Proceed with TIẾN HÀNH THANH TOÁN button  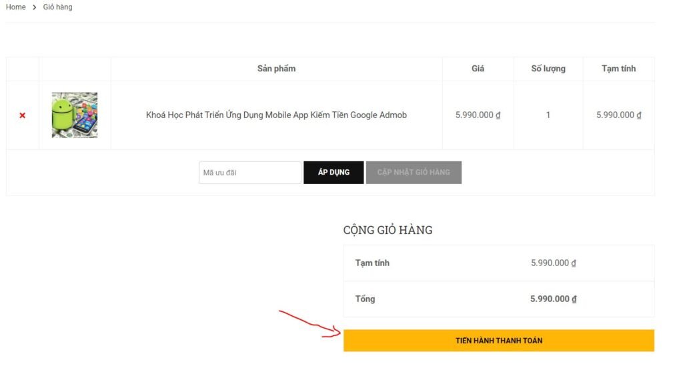498,341
